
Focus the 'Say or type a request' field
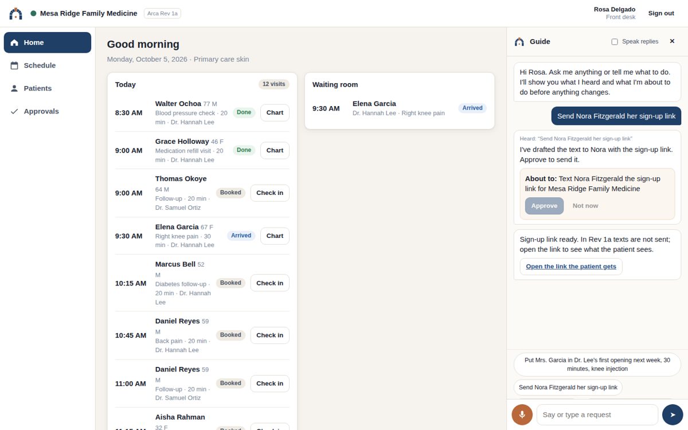[597, 415]
